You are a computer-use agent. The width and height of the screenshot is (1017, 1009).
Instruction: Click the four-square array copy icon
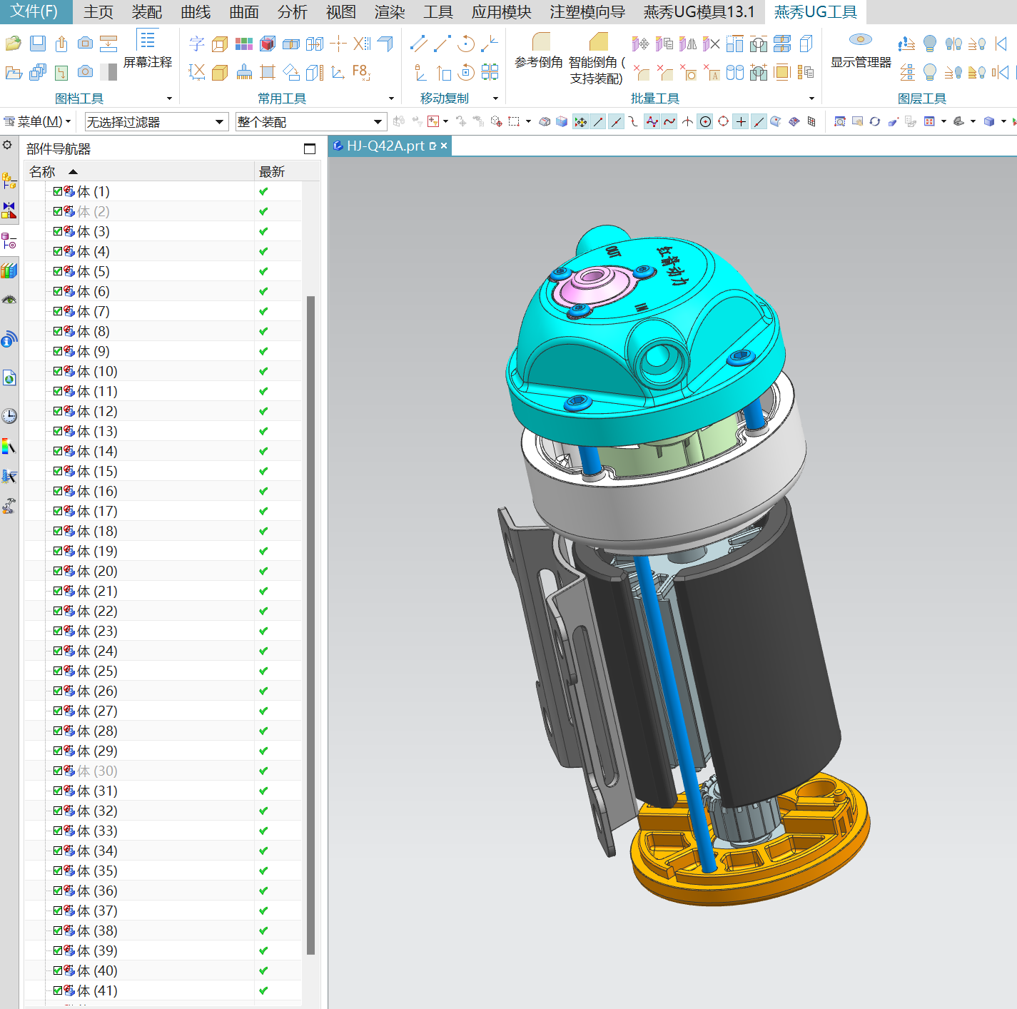(490, 72)
